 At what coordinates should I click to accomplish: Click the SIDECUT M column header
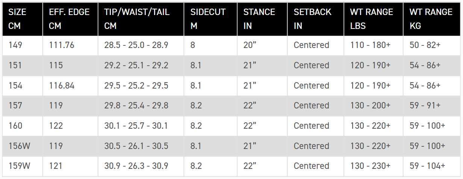pos(208,19)
